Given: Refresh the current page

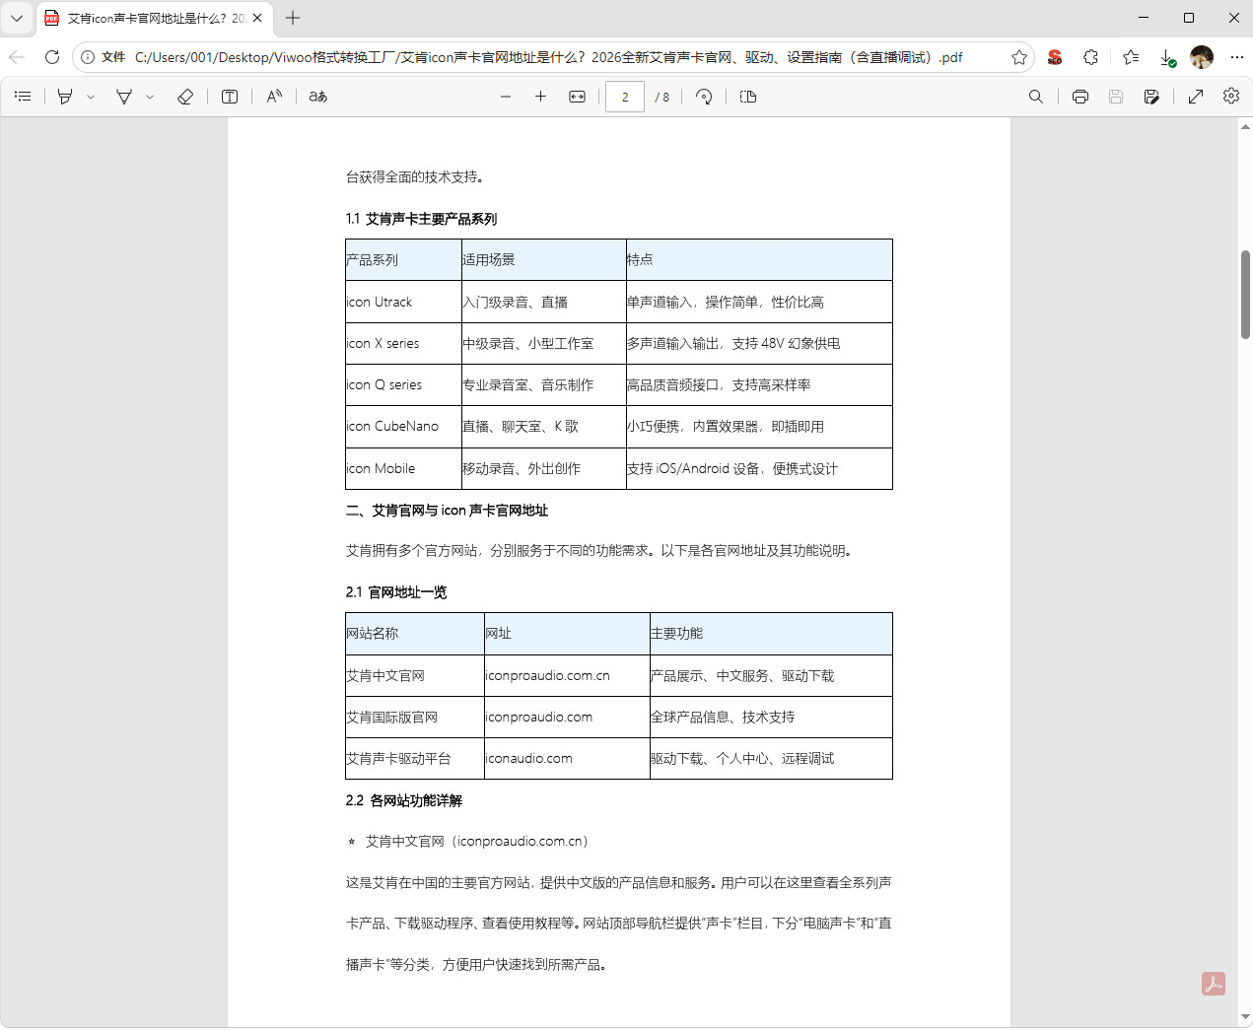Looking at the screenshot, I should pyautogui.click(x=52, y=57).
